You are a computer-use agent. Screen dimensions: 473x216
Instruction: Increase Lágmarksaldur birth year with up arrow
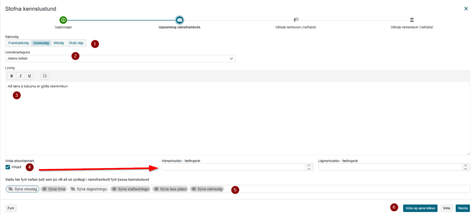coord(465,165)
